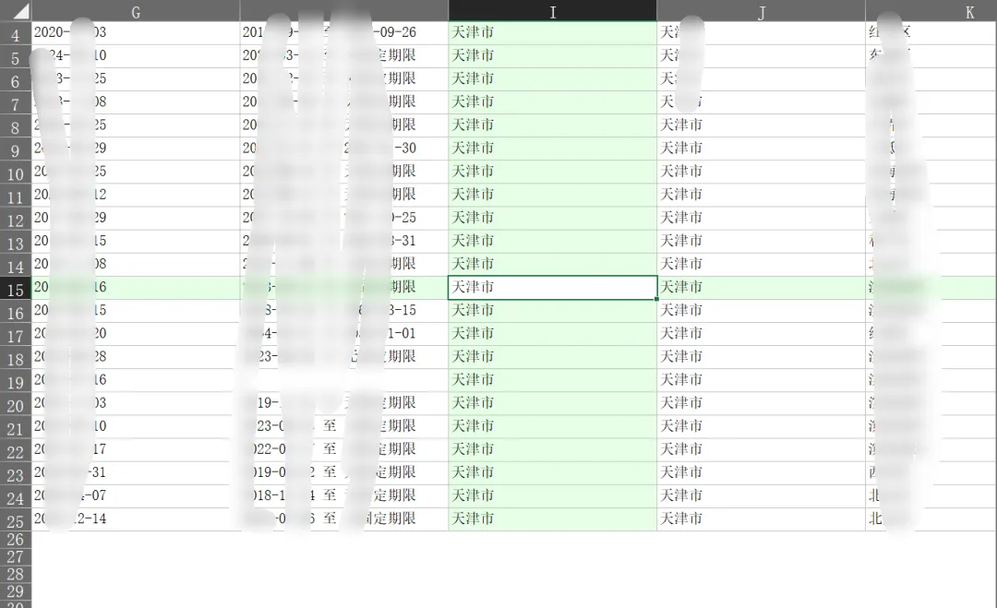Viewport: 997px width, 608px height.
Task: Click cell ending -31 in row 13
Action: click(x=344, y=242)
